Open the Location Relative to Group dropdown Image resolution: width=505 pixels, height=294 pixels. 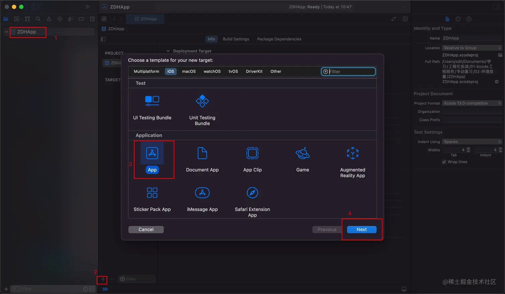(472, 48)
